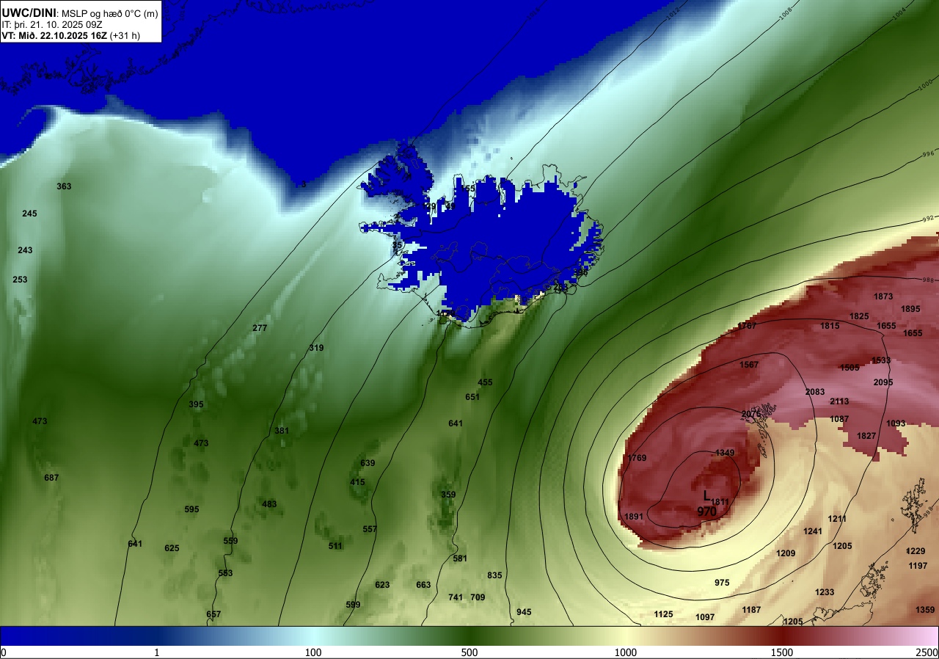Screen dimensions: 939x659
Task: Click the map value 1187
Action: (x=751, y=610)
